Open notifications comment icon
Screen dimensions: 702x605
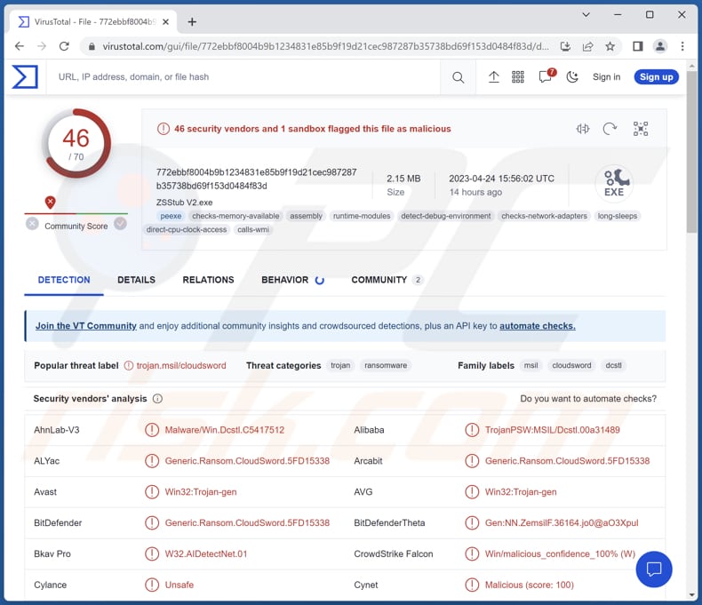coord(546,77)
